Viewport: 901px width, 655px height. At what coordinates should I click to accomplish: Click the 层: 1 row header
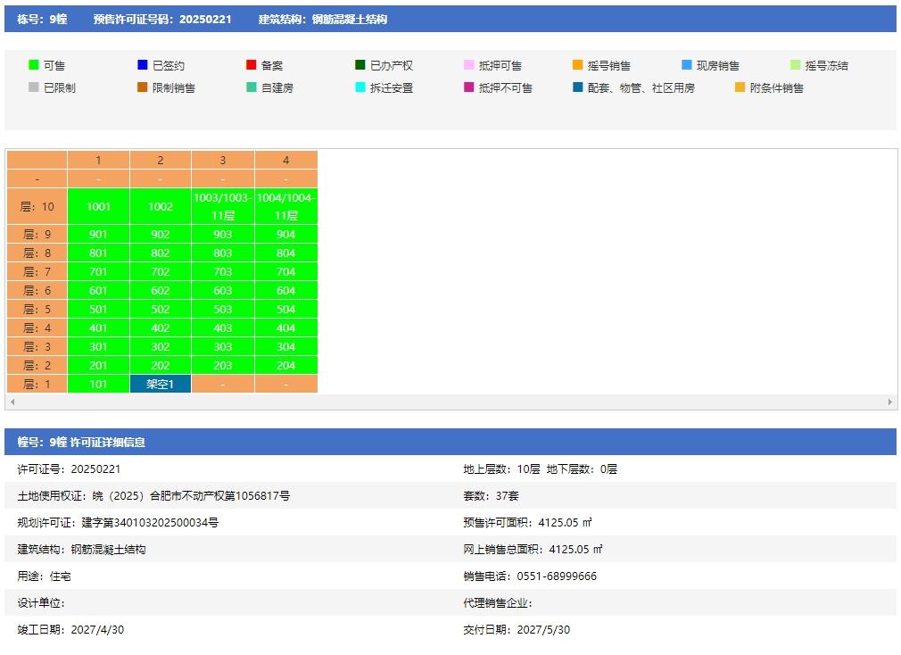37,385
